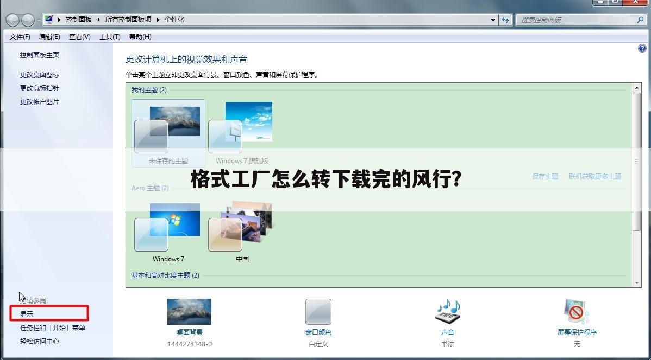651x360 pixels.
Task: Click the 基本和高对比度主题 (2) group header
Action: (x=165, y=275)
